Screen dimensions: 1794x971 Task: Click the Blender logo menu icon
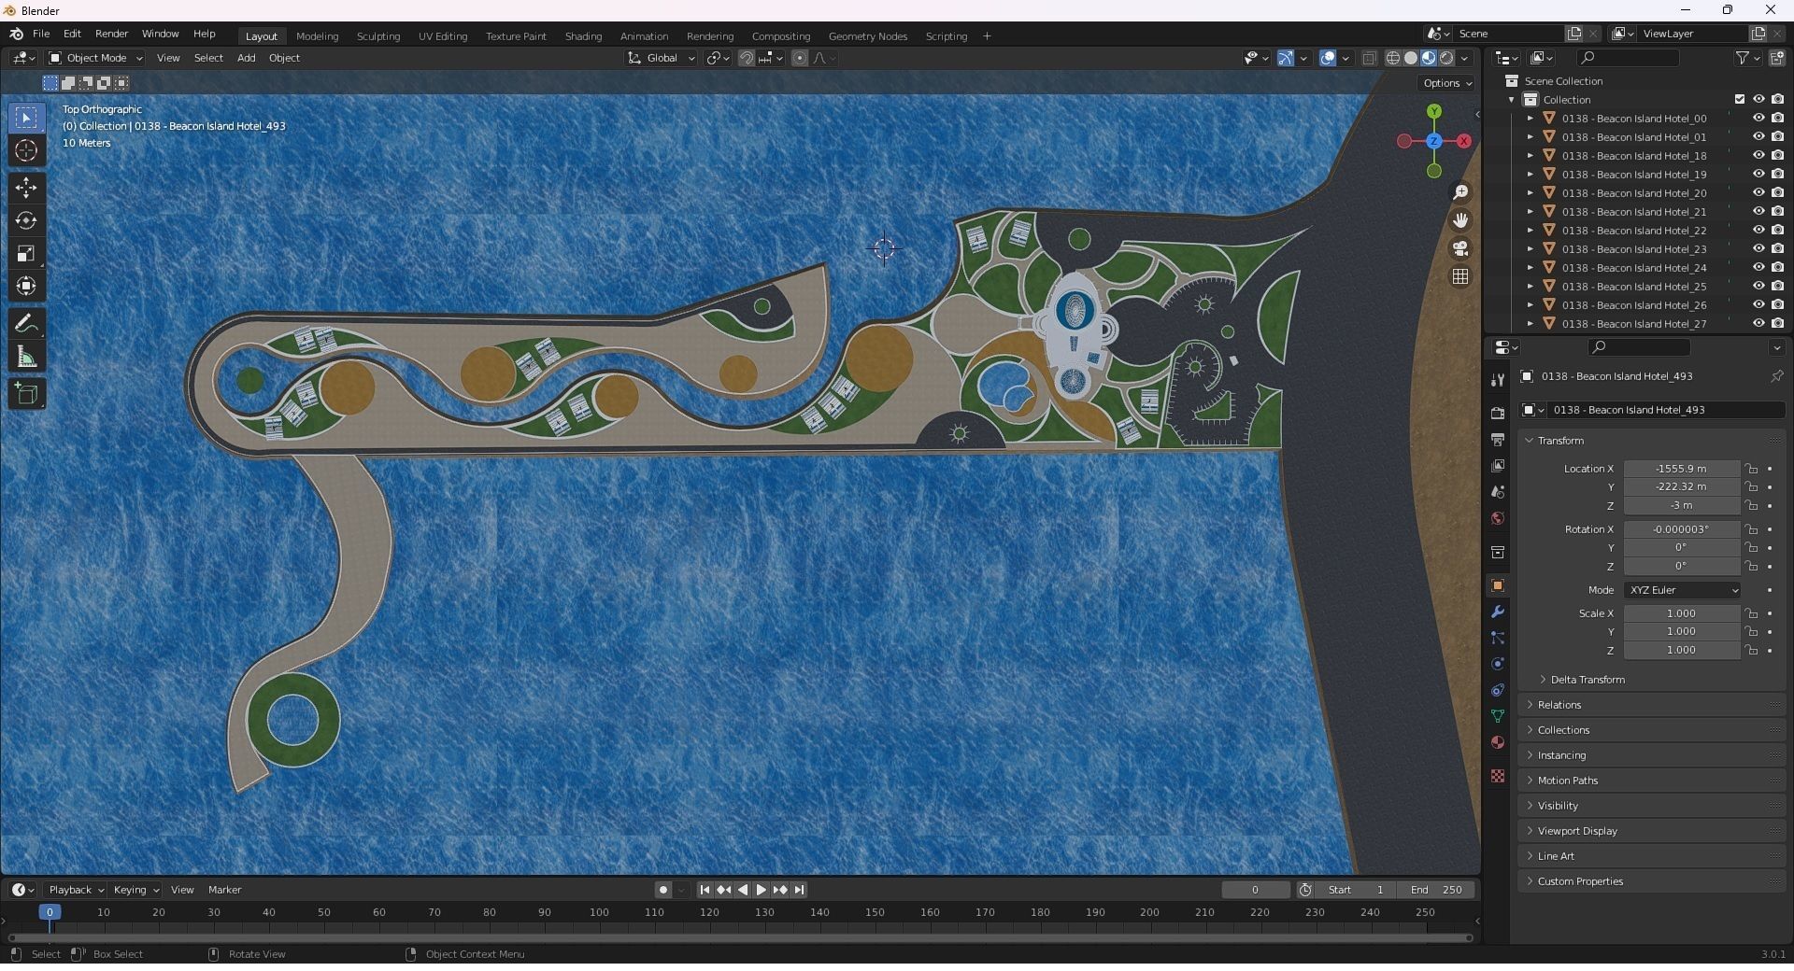pos(16,34)
